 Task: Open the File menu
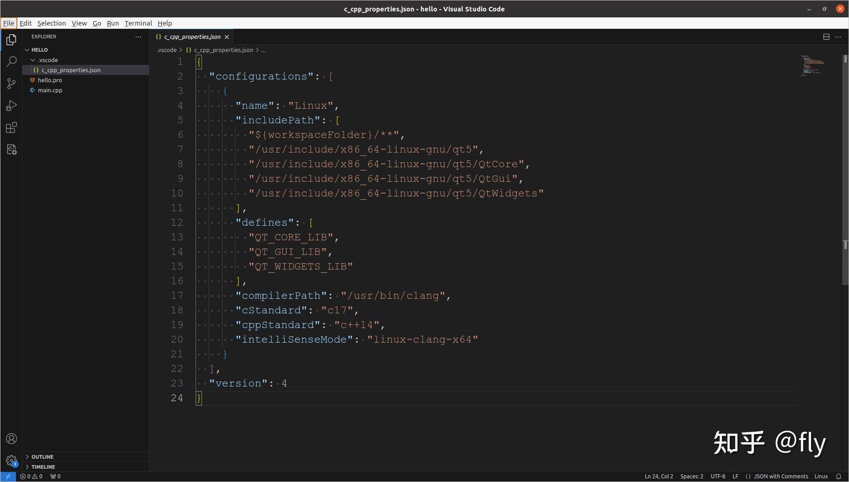click(9, 23)
